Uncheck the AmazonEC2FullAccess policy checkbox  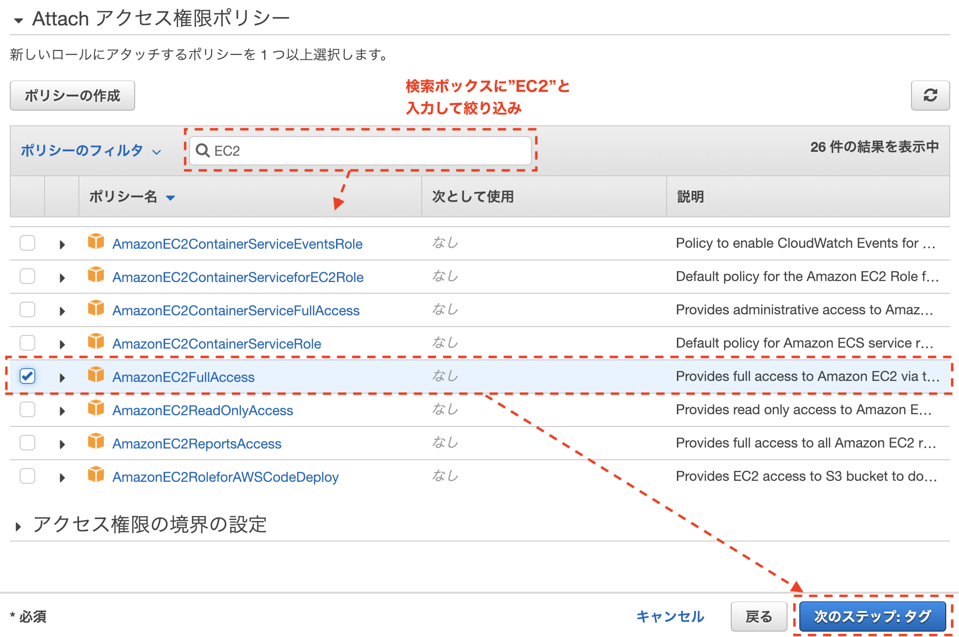click(x=27, y=376)
